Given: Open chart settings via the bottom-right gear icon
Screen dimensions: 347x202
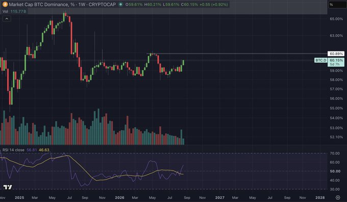Looking at the screenshot, I should [x=338, y=197].
